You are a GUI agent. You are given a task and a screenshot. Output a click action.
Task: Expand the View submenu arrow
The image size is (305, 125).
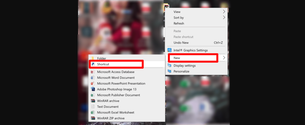(x=224, y=12)
